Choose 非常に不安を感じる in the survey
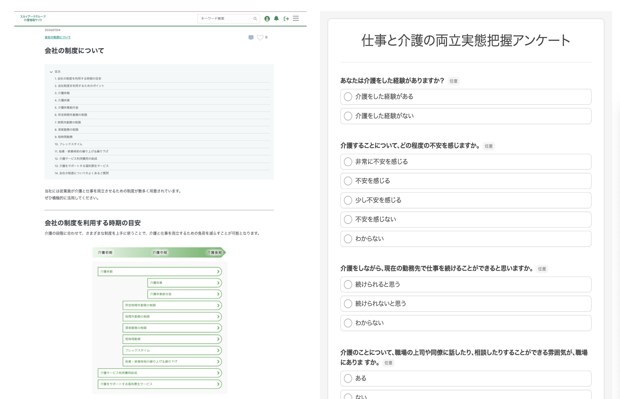This screenshot has height=399, width=620. click(x=348, y=162)
